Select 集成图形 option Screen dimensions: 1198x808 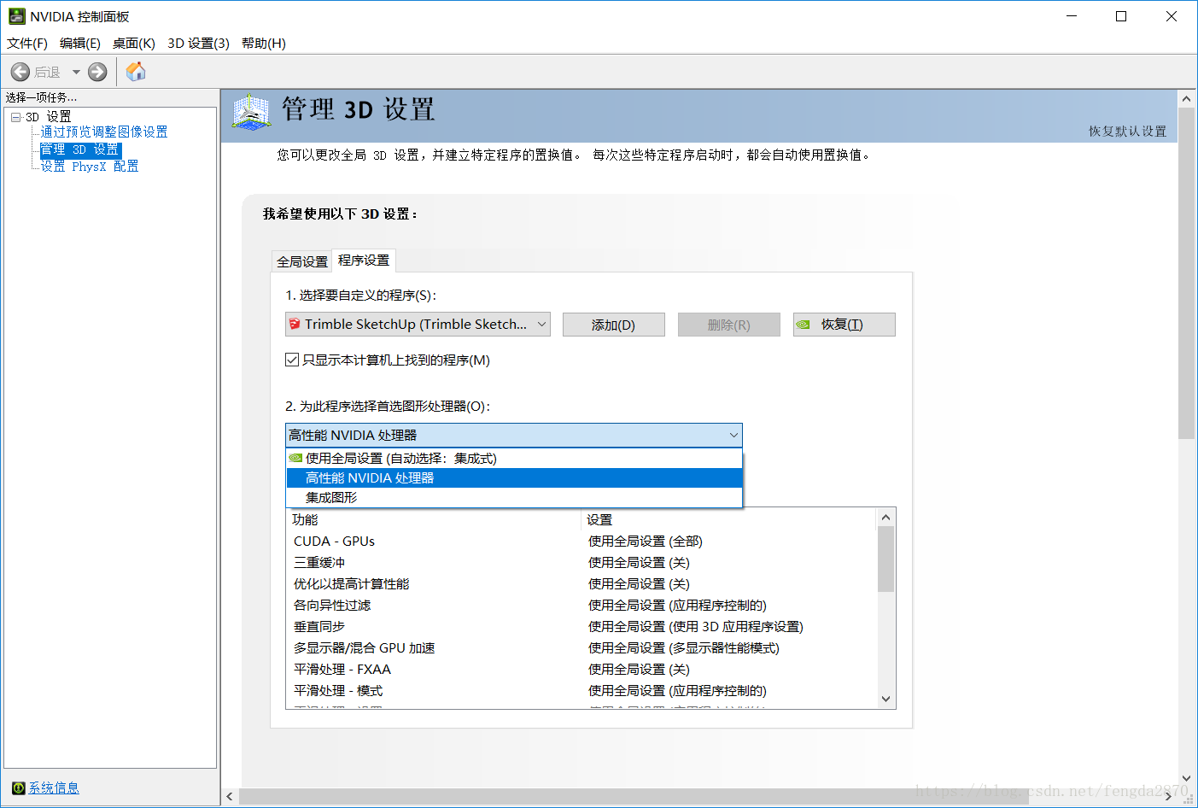click(x=514, y=497)
